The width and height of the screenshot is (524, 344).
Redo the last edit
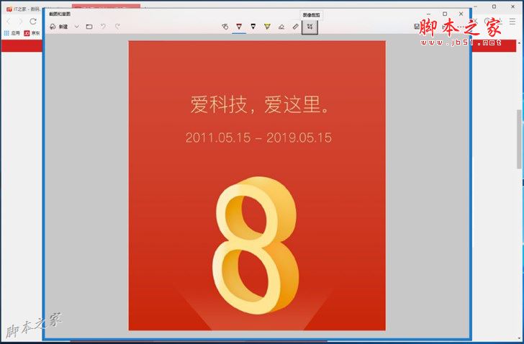click(x=117, y=27)
